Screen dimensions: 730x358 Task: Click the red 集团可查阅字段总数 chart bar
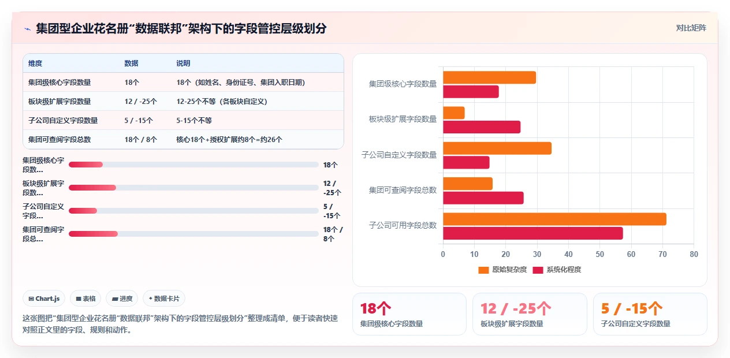pyautogui.click(x=483, y=198)
